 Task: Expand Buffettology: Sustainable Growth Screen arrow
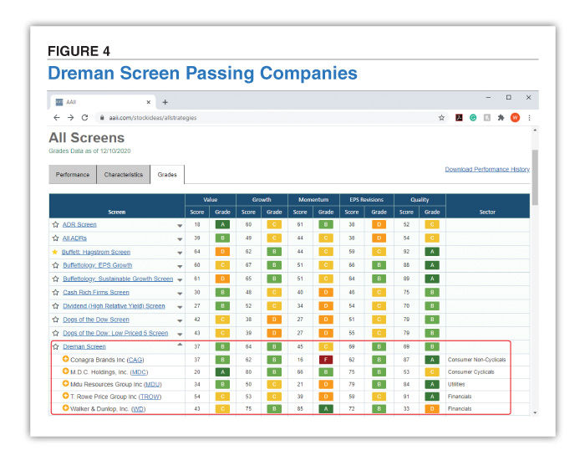tap(180, 279)
